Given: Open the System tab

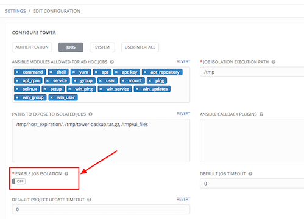Looking at the screenshot, I should click(102, 47).
